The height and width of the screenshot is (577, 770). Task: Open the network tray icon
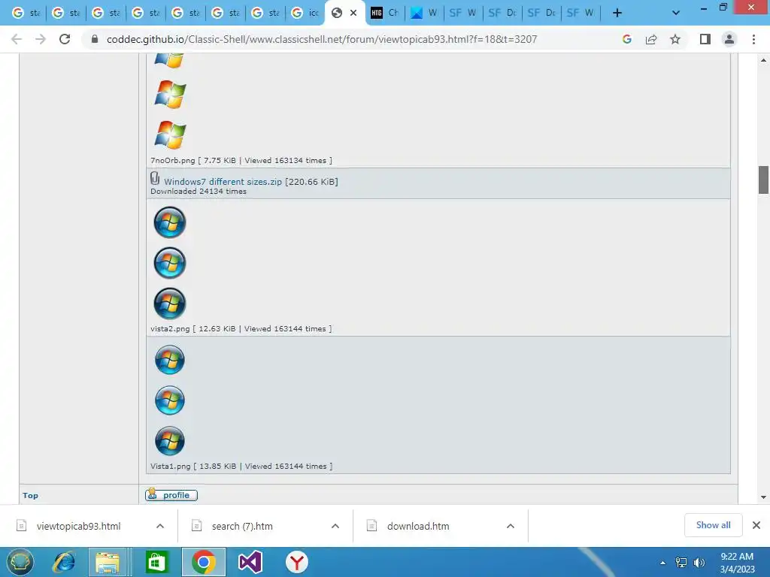click(681, 563)
